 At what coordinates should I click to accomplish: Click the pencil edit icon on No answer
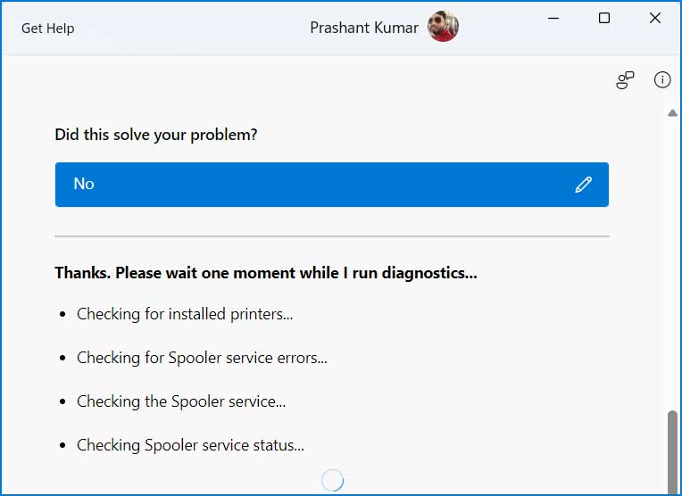[583, 185]
